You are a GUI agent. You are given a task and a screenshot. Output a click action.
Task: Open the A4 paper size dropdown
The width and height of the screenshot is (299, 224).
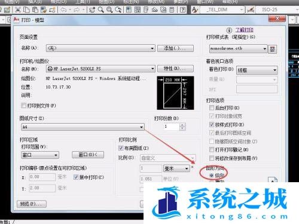83,127
